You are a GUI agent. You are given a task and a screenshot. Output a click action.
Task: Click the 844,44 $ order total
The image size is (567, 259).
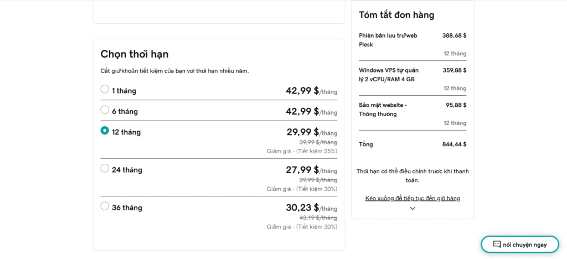point(454,144)
